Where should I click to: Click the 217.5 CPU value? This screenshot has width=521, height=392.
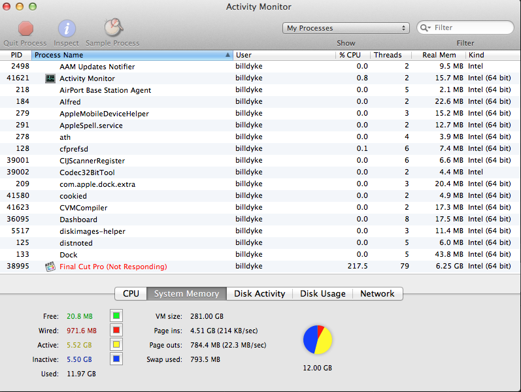tap(358, 266)
